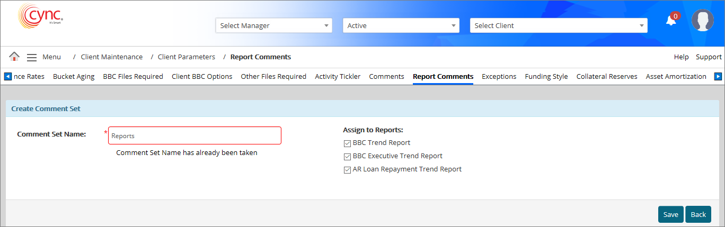The width and height of the screenshot is (725, 227).
Task: Go to the Home icon
Action: [x=14, y=57]
